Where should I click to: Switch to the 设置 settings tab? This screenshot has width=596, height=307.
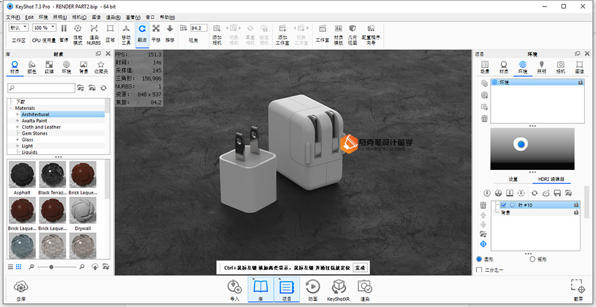coord(513,179)
